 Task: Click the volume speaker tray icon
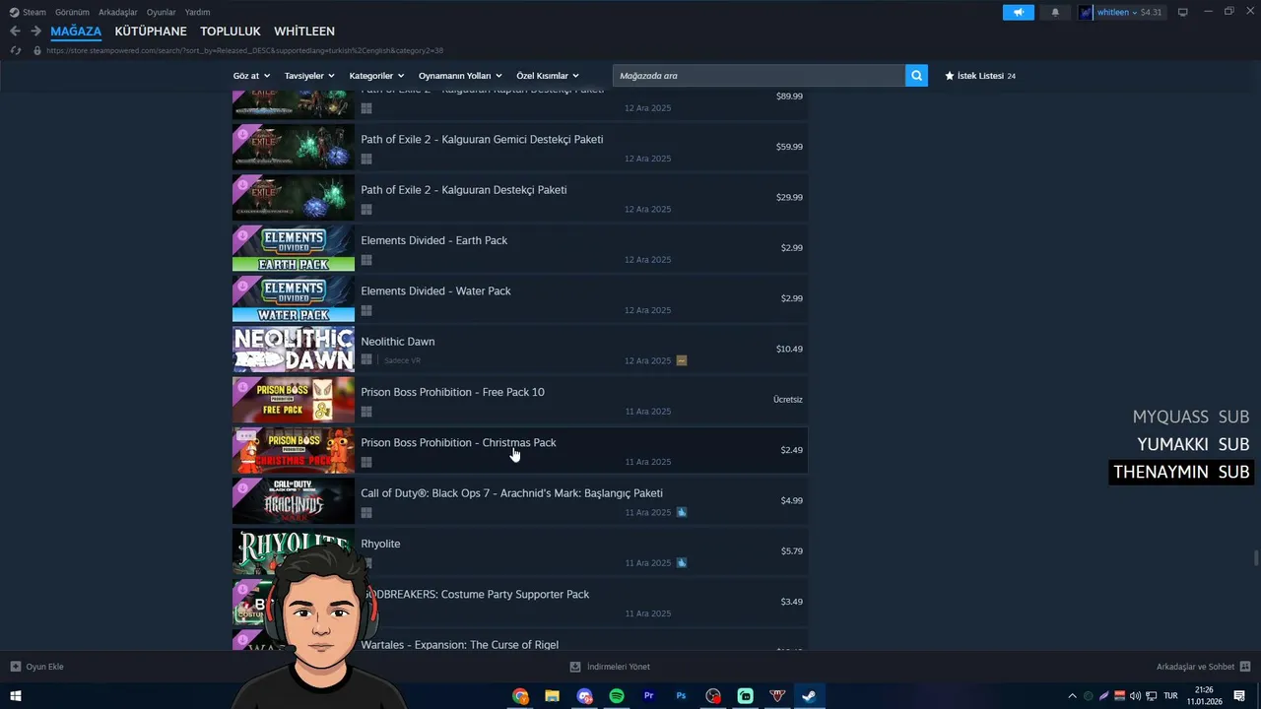pos(1135,696)
